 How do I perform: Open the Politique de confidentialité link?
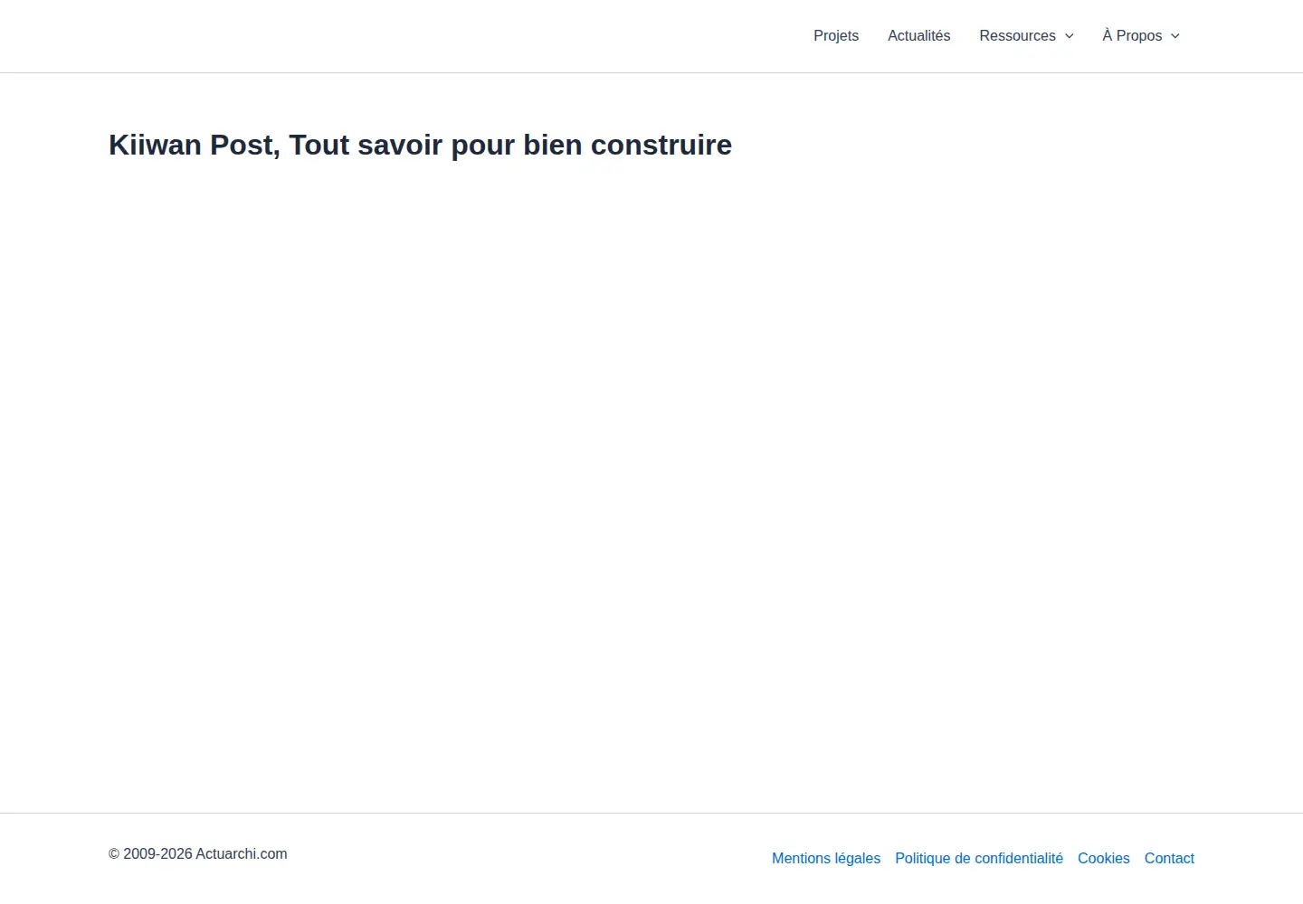tap(979, 859)
